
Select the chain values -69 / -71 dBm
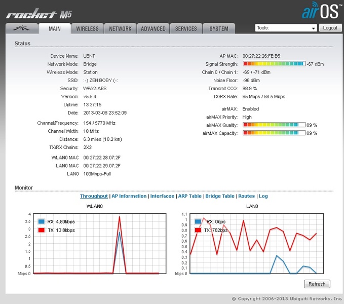pos(256,72)
